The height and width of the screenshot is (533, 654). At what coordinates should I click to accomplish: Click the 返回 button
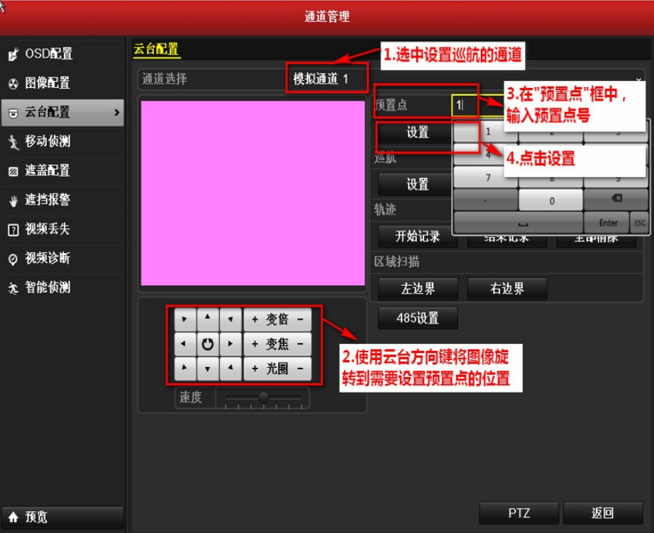pos(602,512)
